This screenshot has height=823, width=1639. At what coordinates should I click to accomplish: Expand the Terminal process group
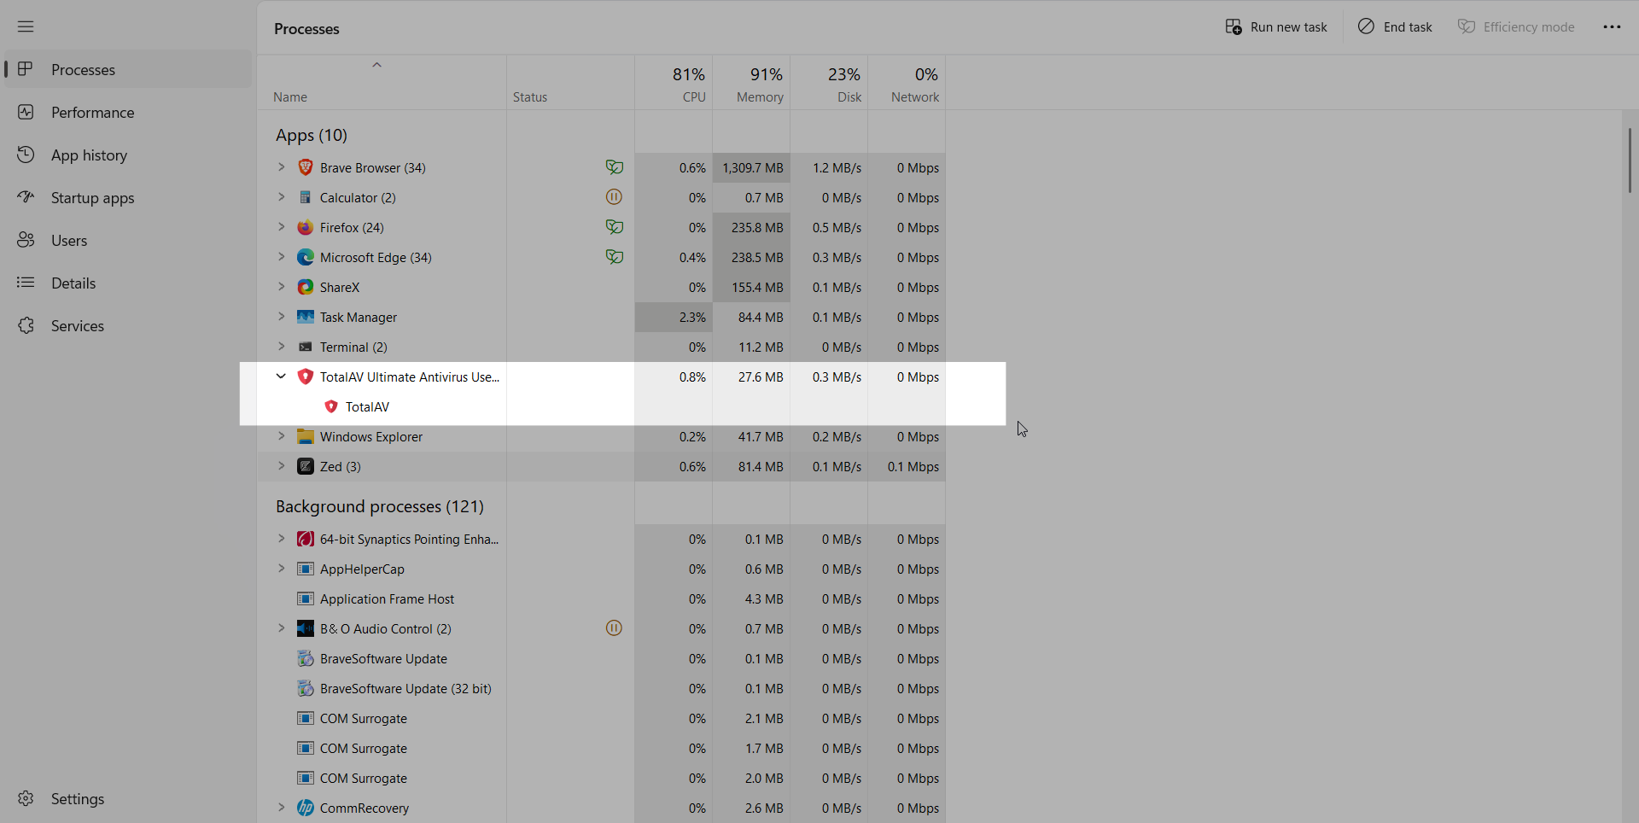281,347
